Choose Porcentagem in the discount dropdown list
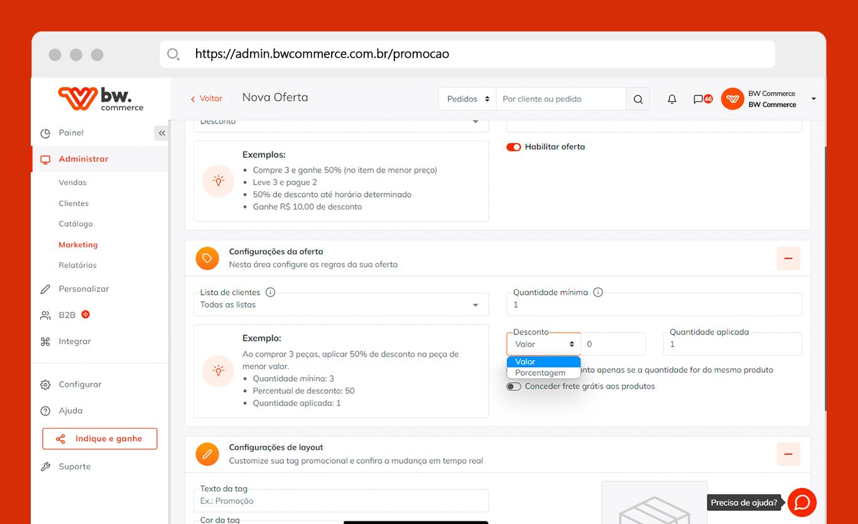Image resolution: width=858 pixels, height=524 pixels. point(544,373)
